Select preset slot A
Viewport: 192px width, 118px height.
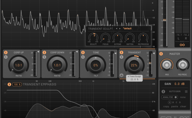click(x=169, y=103)
